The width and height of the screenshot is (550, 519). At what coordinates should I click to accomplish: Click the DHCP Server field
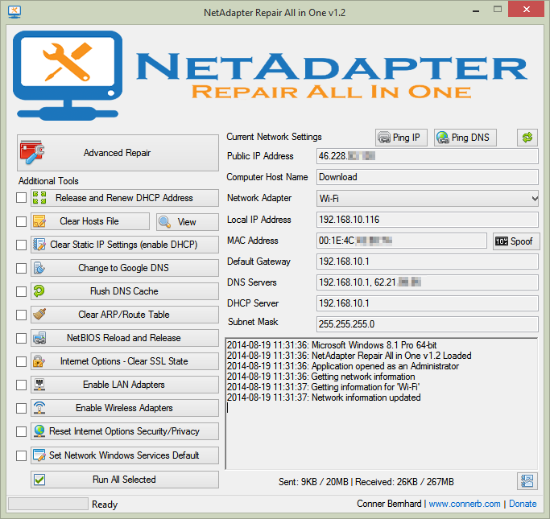428,303
